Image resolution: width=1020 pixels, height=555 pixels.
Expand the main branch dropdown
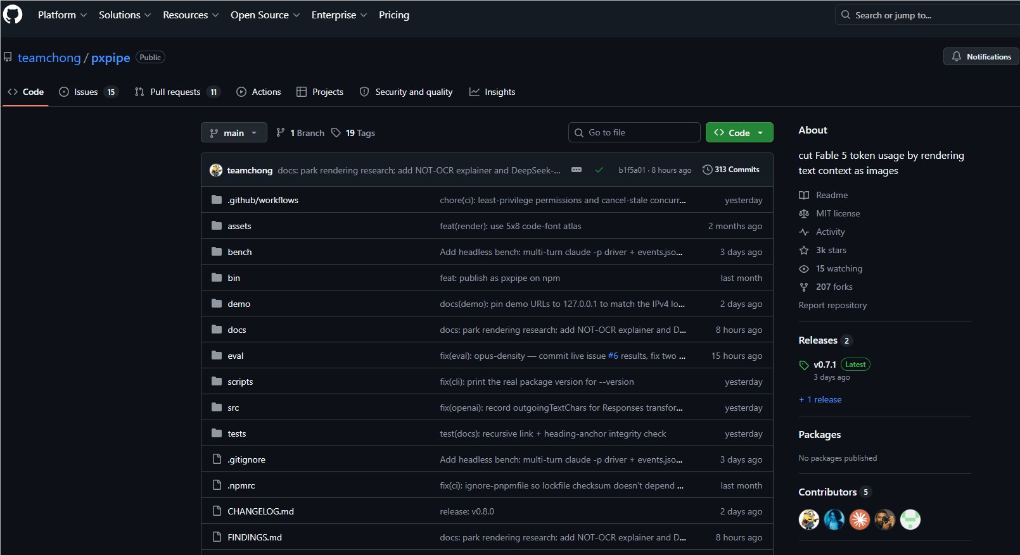tap(234, 132)
